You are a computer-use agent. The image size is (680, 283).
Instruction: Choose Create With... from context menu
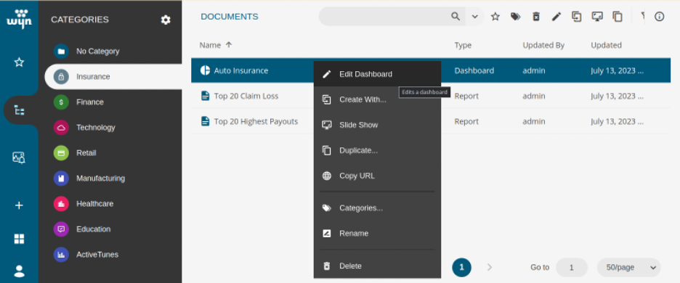377,99
